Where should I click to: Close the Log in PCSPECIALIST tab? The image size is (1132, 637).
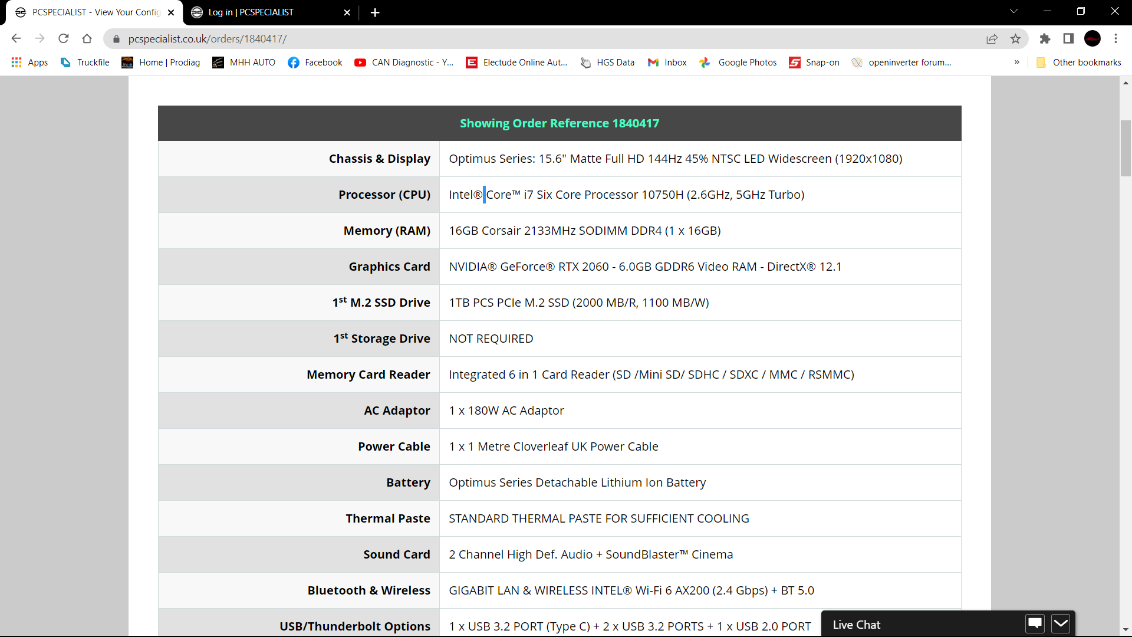(x=347, y=12)
